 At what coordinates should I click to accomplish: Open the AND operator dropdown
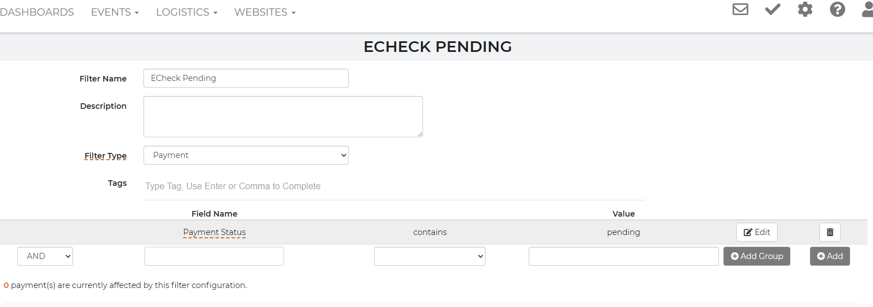point(45,256)
